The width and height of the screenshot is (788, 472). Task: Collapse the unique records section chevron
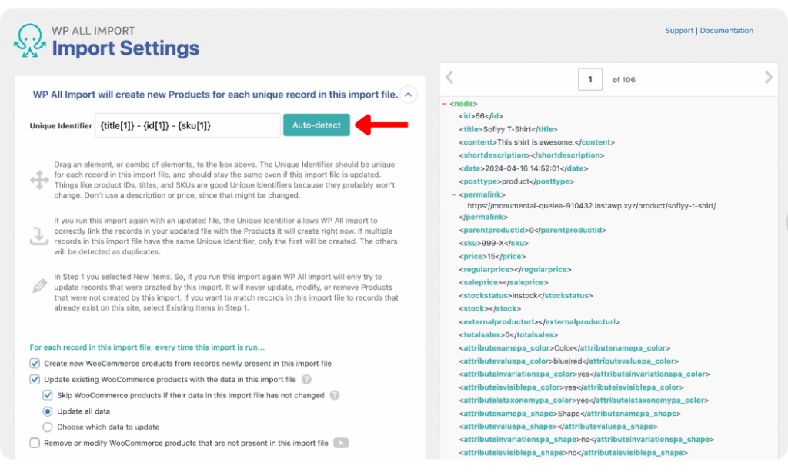(x=408, y=95)
